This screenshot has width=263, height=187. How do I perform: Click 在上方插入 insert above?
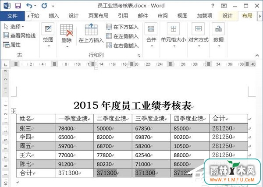(91, 33)
